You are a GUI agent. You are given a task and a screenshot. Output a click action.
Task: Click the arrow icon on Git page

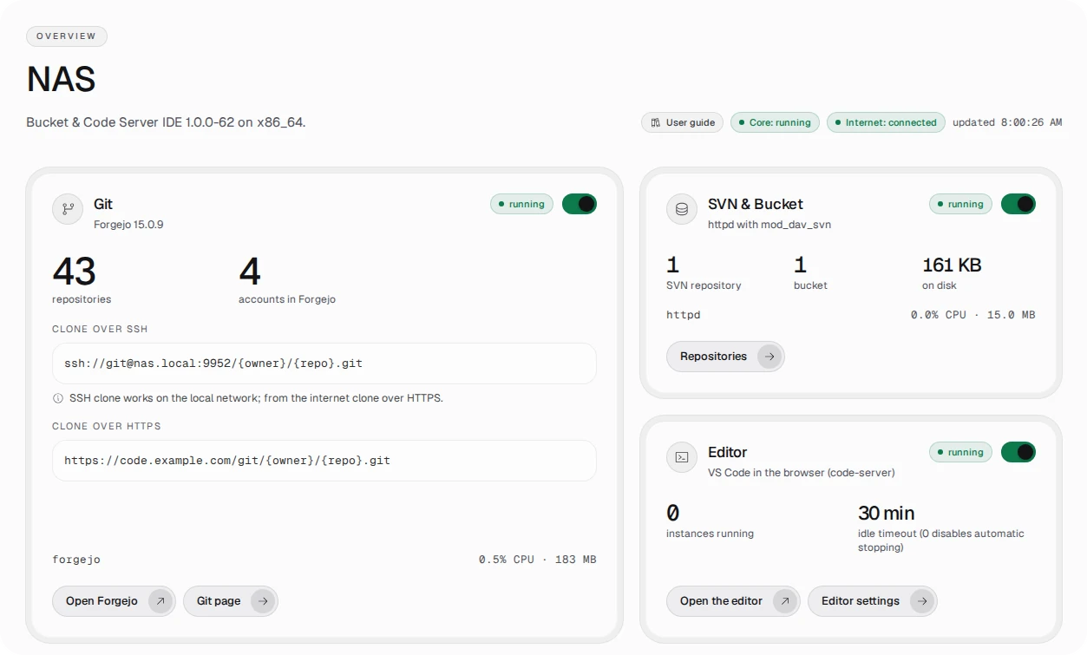[263, 600]
